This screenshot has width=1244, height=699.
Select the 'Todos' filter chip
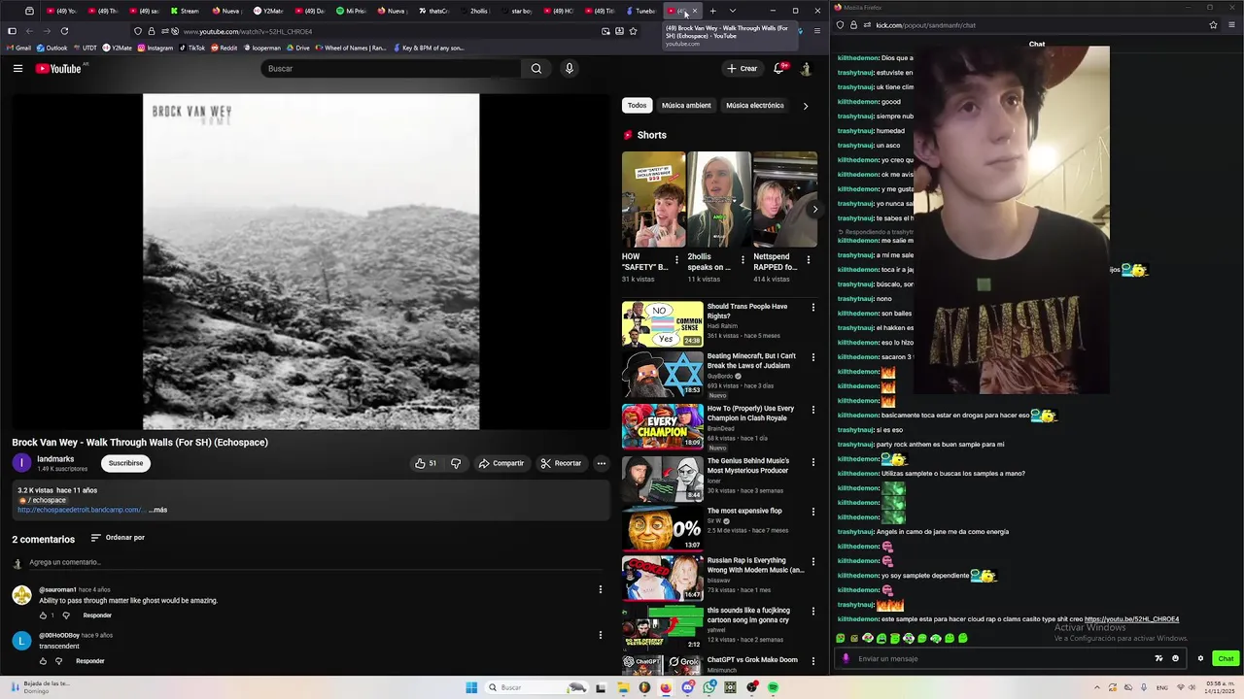(637, 105)
